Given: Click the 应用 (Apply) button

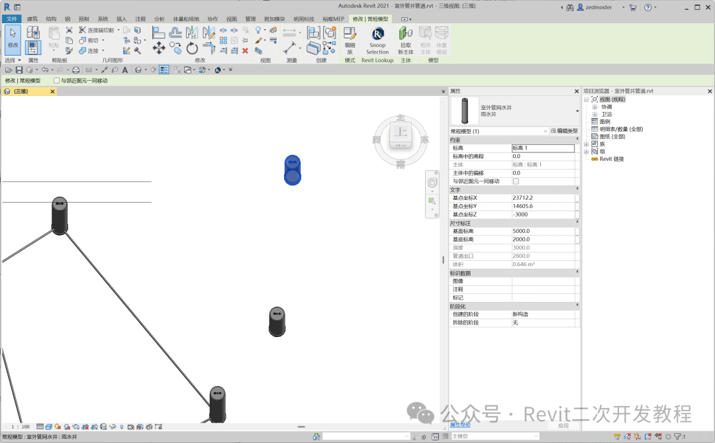Looking at the screenshot, I should click(563, 425).
